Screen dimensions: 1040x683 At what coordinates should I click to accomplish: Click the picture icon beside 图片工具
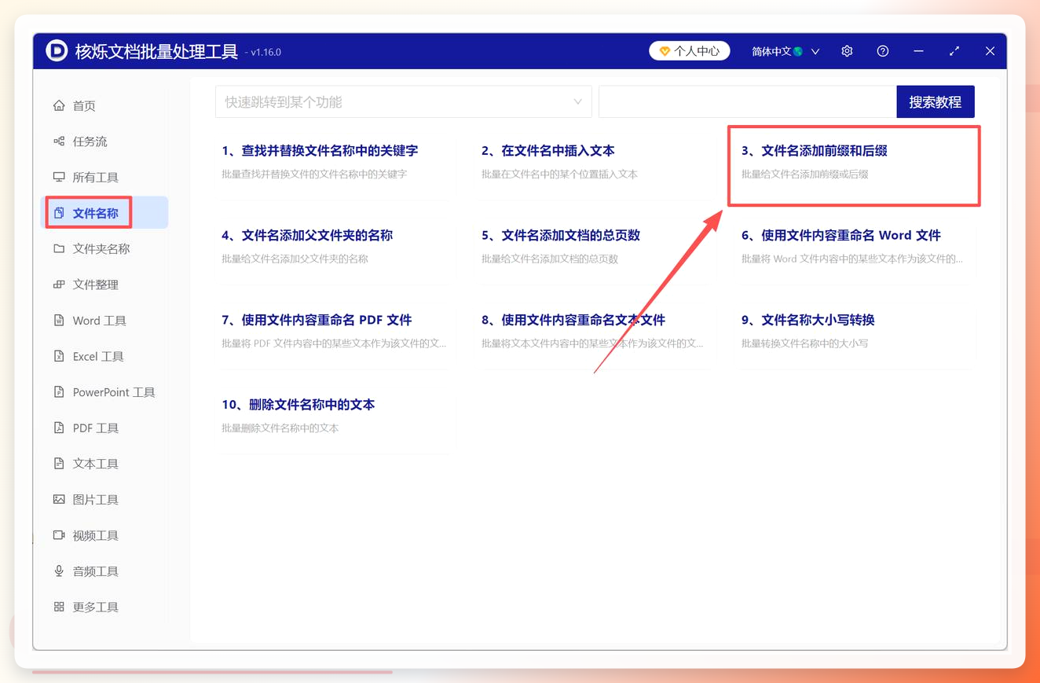(59, 499)
